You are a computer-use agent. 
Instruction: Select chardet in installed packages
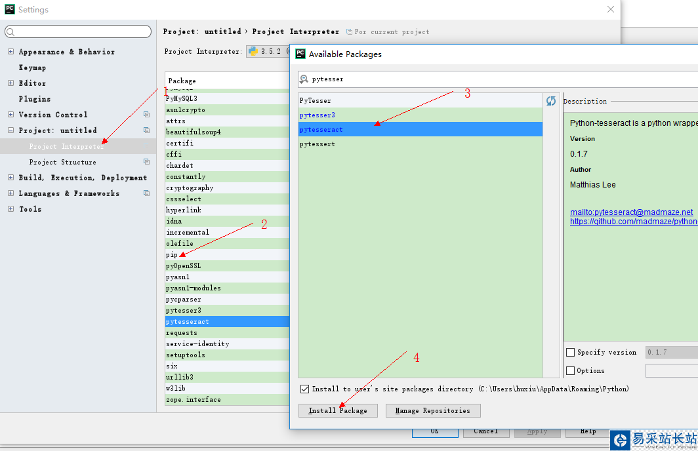[x=227, y=165]
